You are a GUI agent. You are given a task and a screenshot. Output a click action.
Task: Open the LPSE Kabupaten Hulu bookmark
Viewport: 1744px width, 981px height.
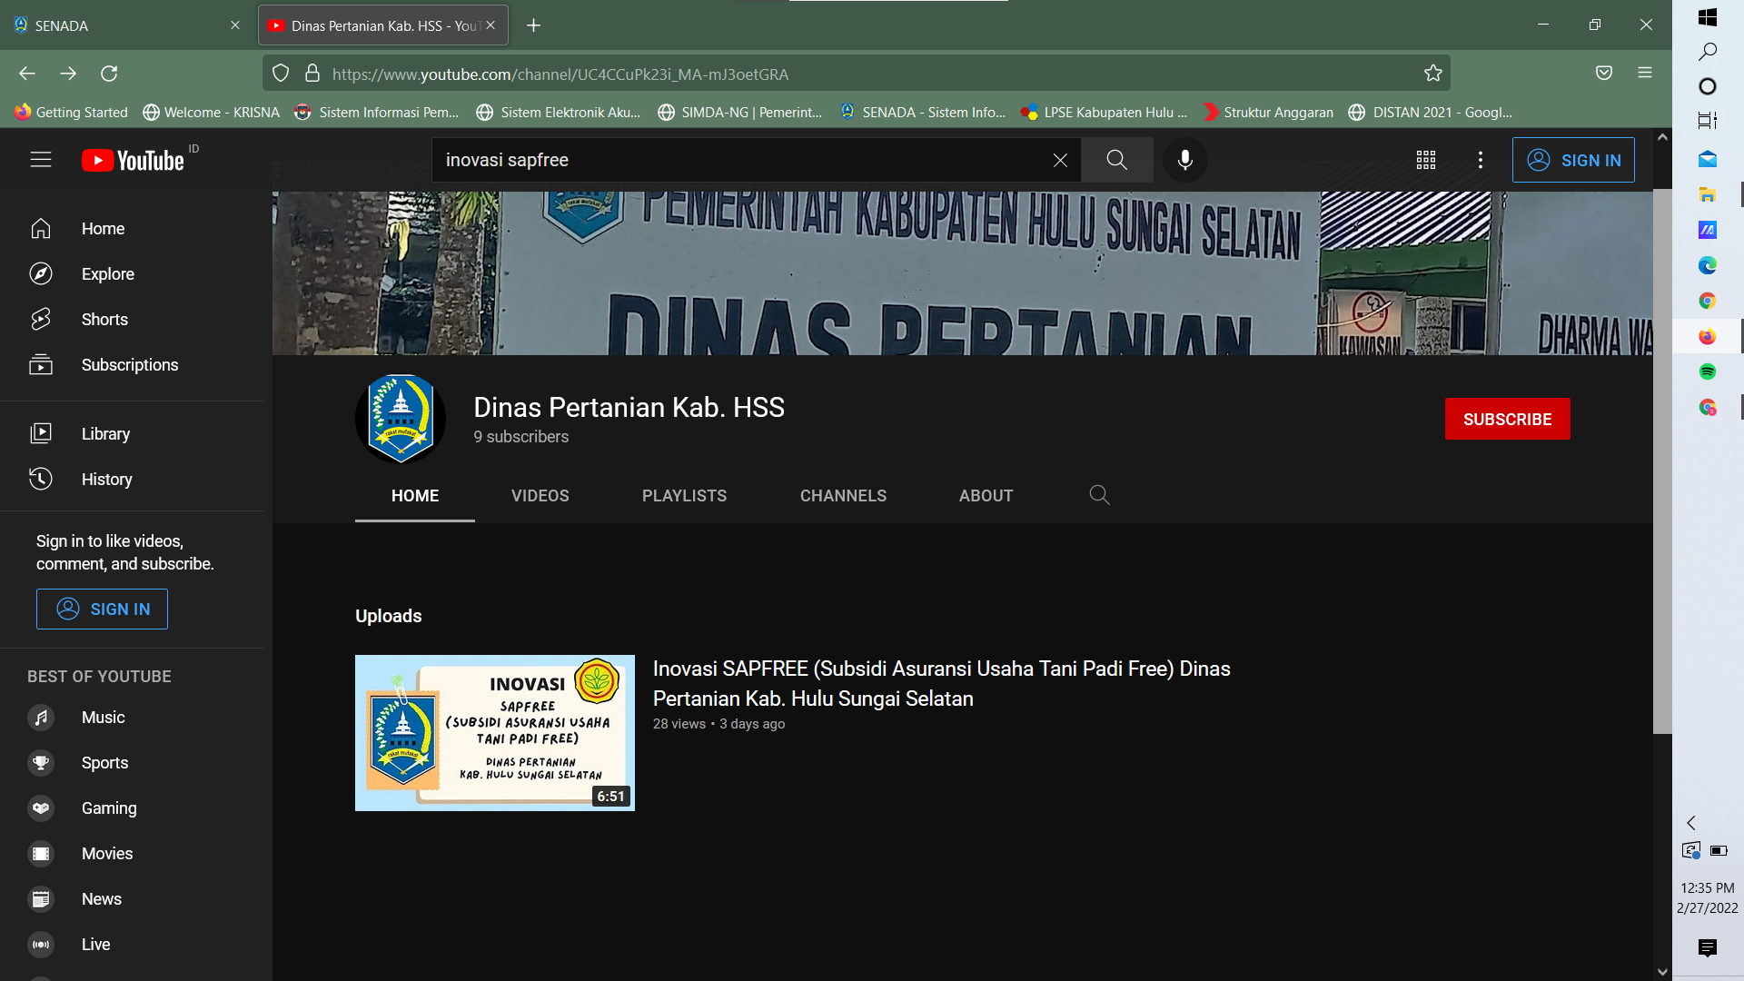(1104, 113)
